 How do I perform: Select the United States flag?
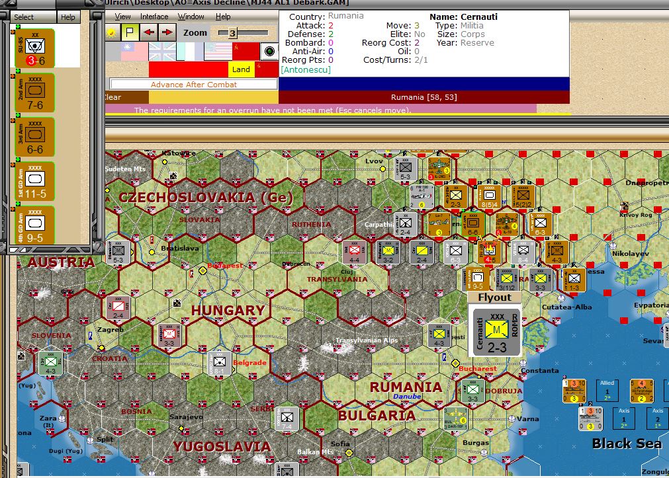coord(218,52)
